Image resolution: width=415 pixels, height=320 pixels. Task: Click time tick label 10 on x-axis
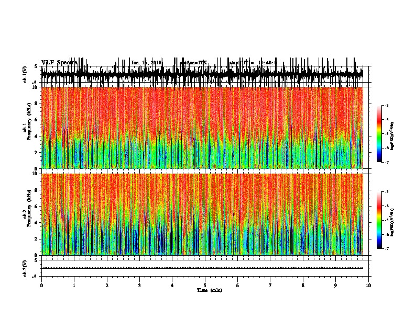click(x=368, y=285)
